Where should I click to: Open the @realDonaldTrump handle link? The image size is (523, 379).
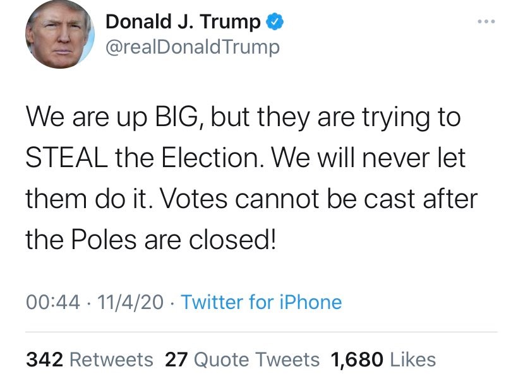[x=192, y=47]
